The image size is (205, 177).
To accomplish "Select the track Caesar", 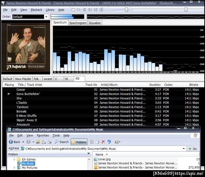I will tap(103, 90).
